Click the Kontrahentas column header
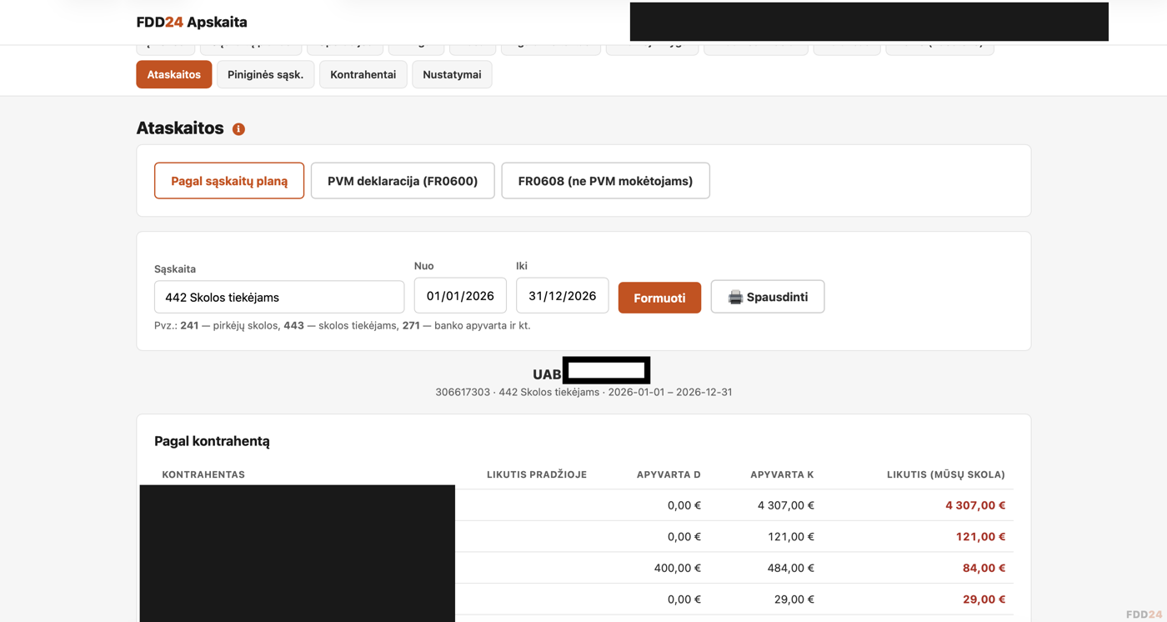The width and height of the screenshot is (1167, 622). [203, 474]
